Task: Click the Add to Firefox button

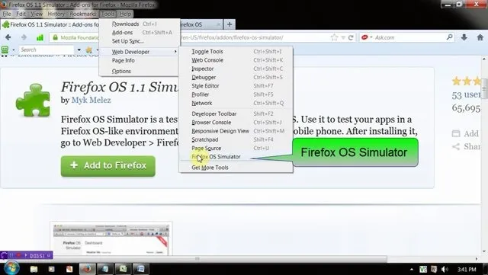Action: click(108, 166)
